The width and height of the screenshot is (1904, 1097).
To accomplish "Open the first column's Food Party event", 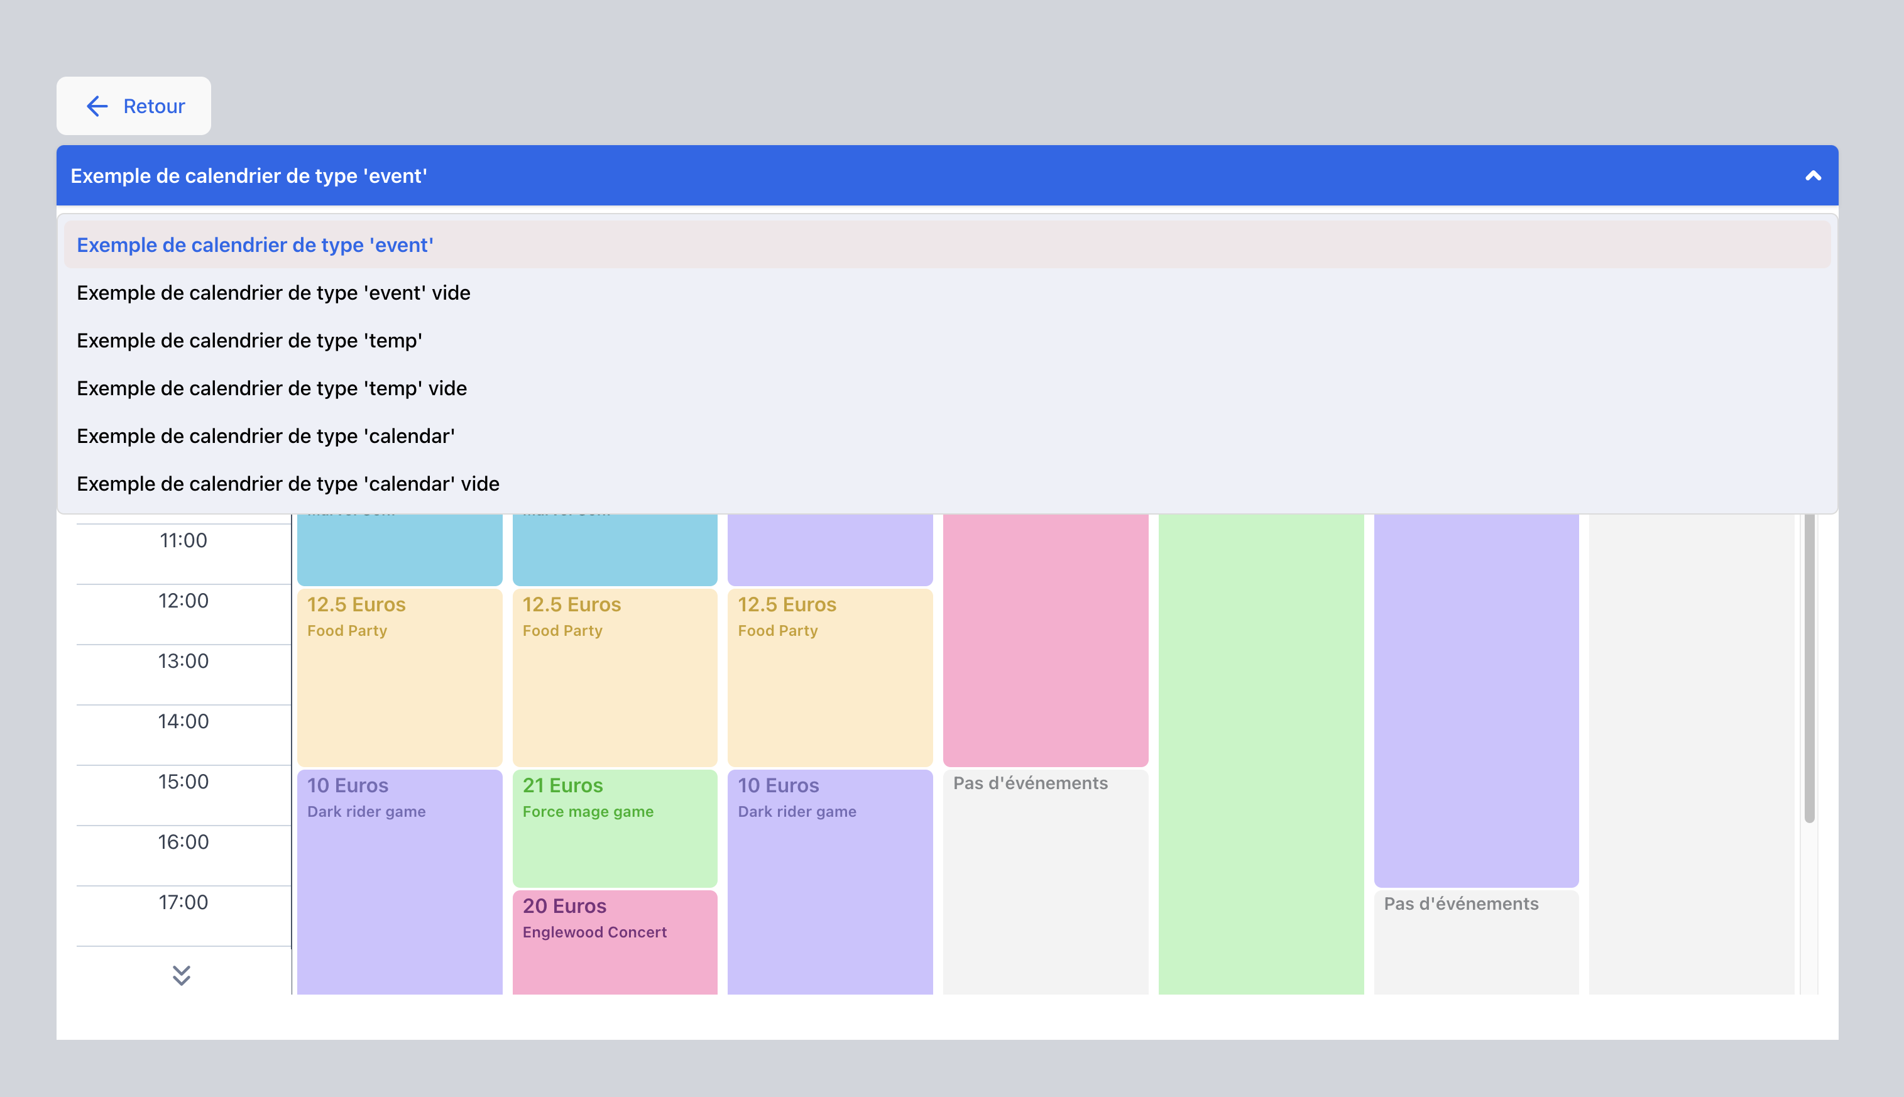I will [x=399, y=677].
